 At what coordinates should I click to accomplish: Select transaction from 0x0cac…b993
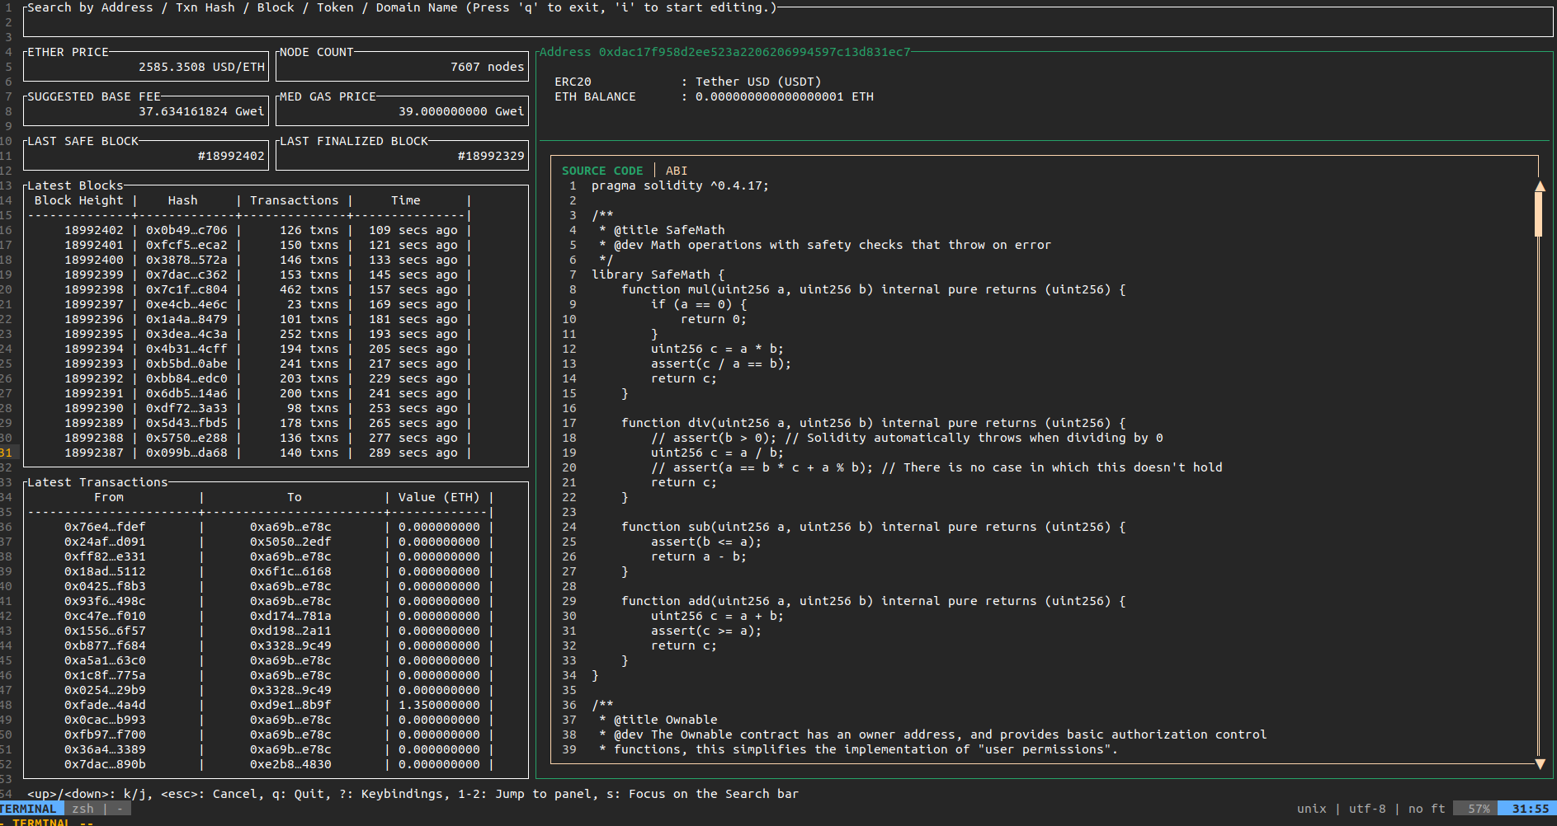(105, 720)
